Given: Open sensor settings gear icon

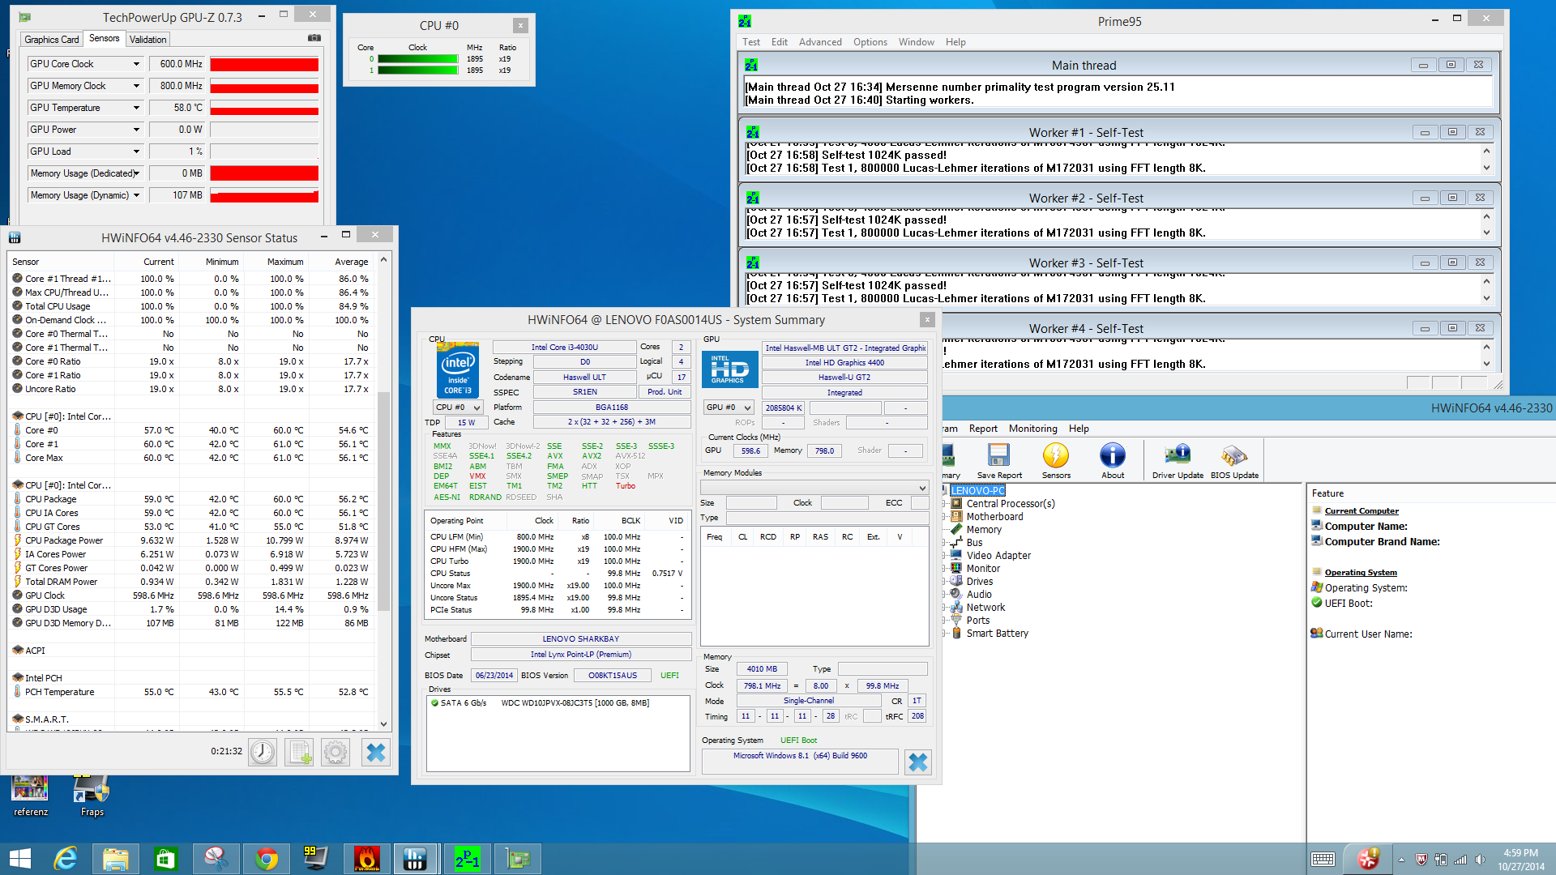Looking at the screenshot, I should click(336, 752).
